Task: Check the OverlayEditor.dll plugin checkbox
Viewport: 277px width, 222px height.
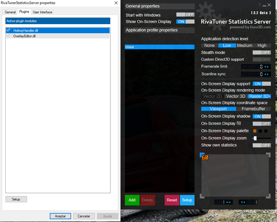Action: pyautogui.click(x=8, y=36)
